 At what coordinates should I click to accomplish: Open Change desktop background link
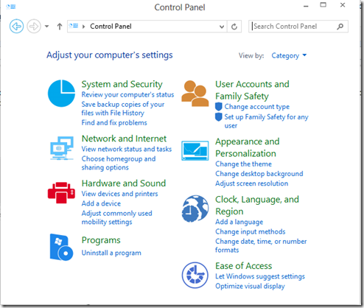tap(259, 174)
